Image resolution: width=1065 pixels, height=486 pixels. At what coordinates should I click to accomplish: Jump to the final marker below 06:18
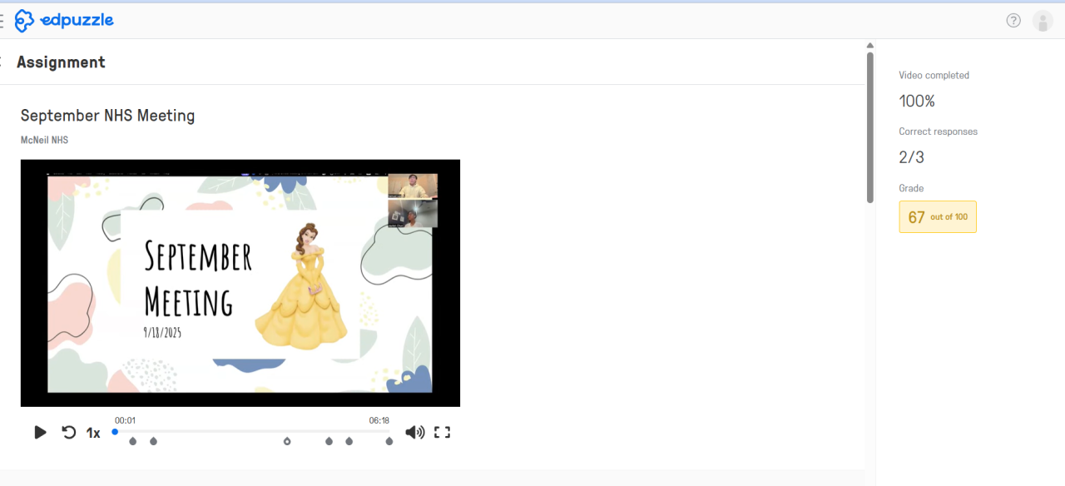click(389, 441)
